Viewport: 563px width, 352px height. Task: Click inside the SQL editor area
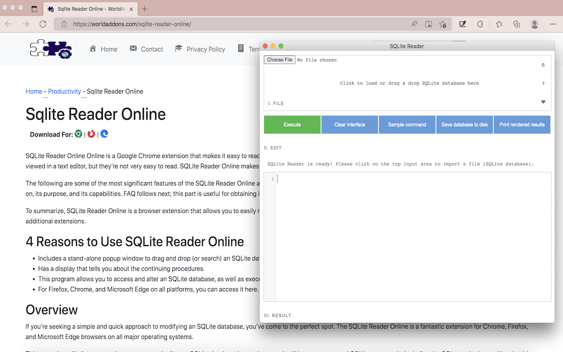pyautogui.click(x=413, y=237)
